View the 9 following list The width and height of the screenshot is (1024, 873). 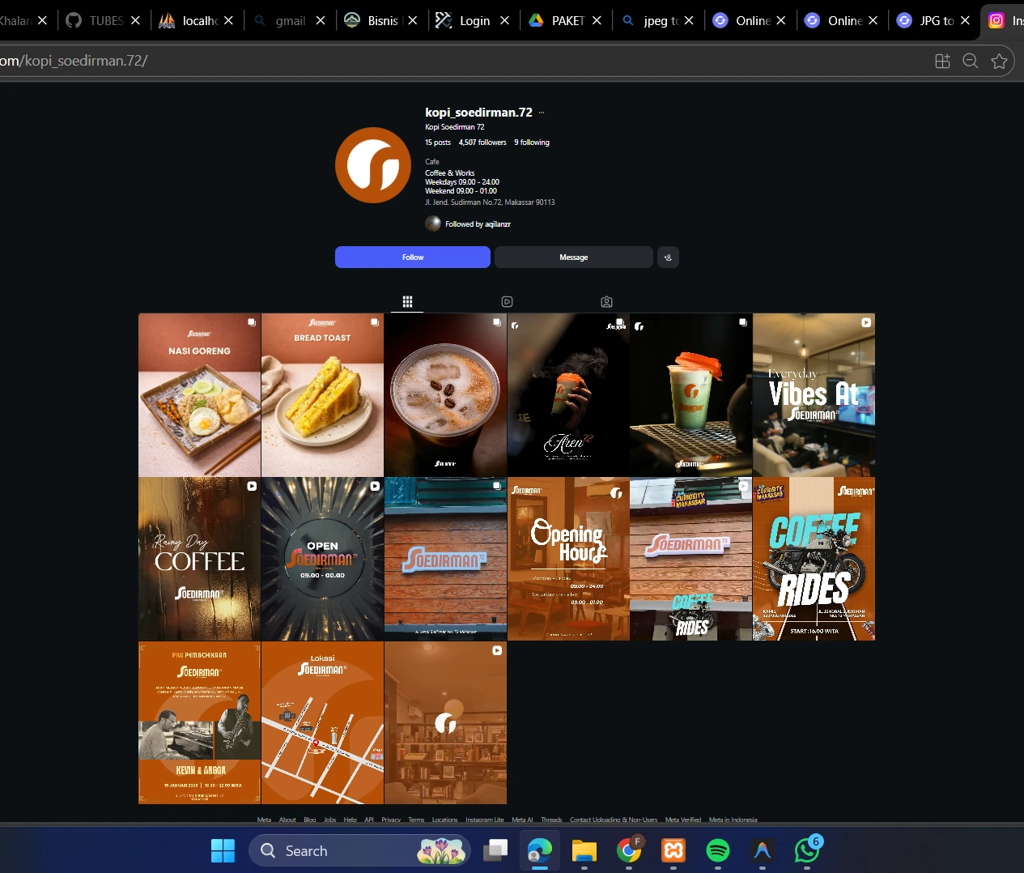[532, 143]
